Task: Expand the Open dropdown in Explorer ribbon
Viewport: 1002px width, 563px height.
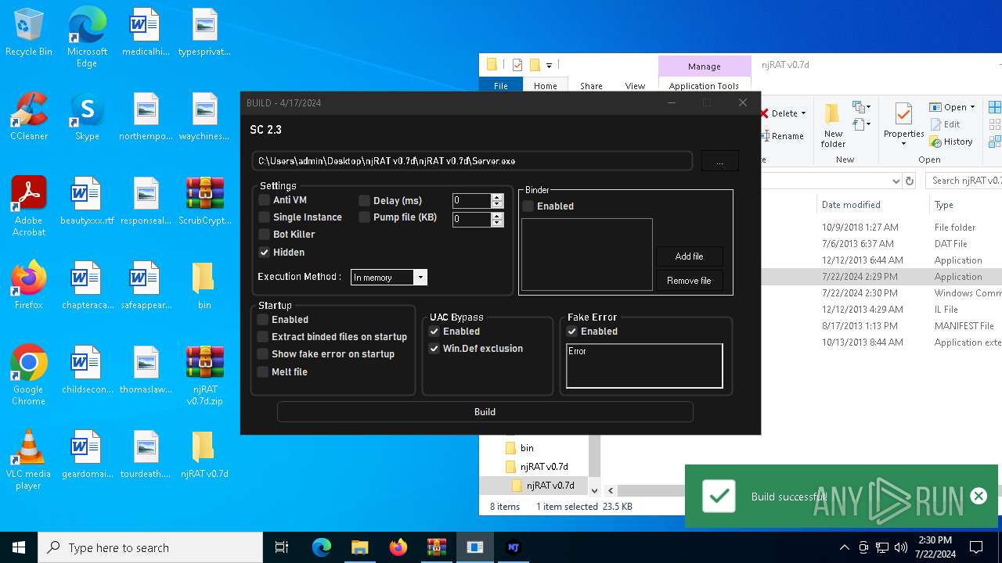Action: coord(972,108)
